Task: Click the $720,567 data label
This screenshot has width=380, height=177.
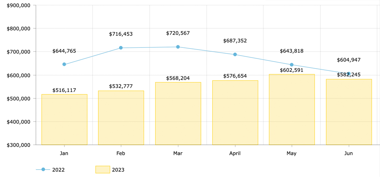Action: tap(178, 33)
